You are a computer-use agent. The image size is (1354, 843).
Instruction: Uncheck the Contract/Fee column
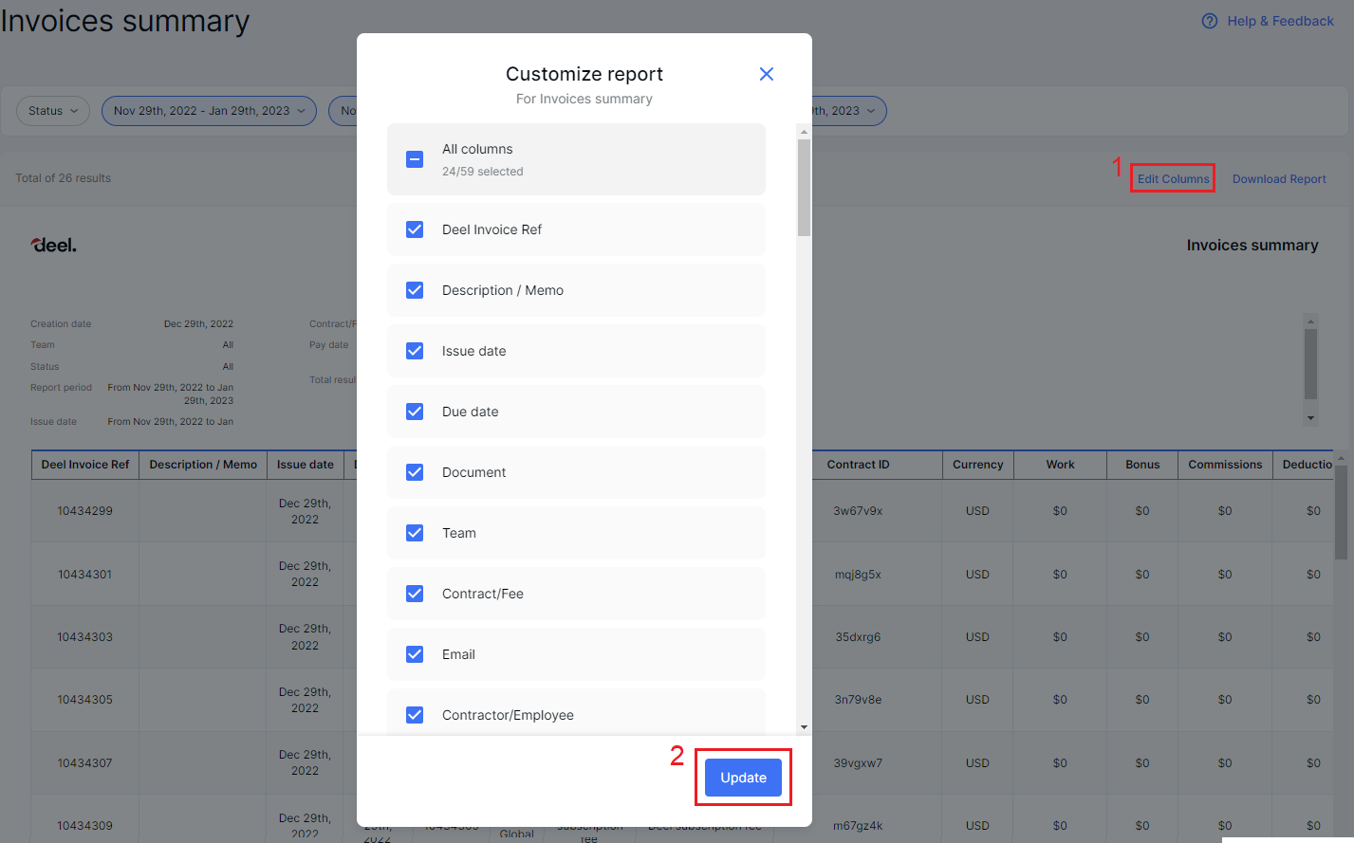point(415,593)
